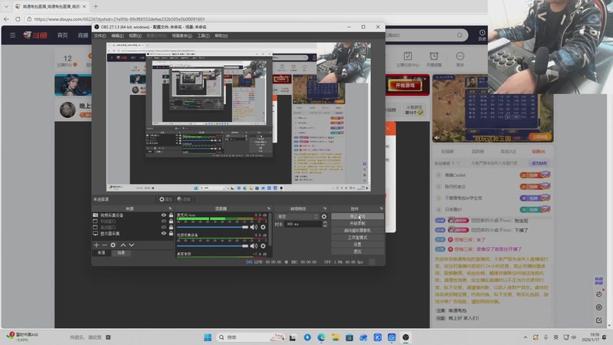Screen dimensions: 613x345
Task: Show the hidden second source in list
Action: point(164,221)
